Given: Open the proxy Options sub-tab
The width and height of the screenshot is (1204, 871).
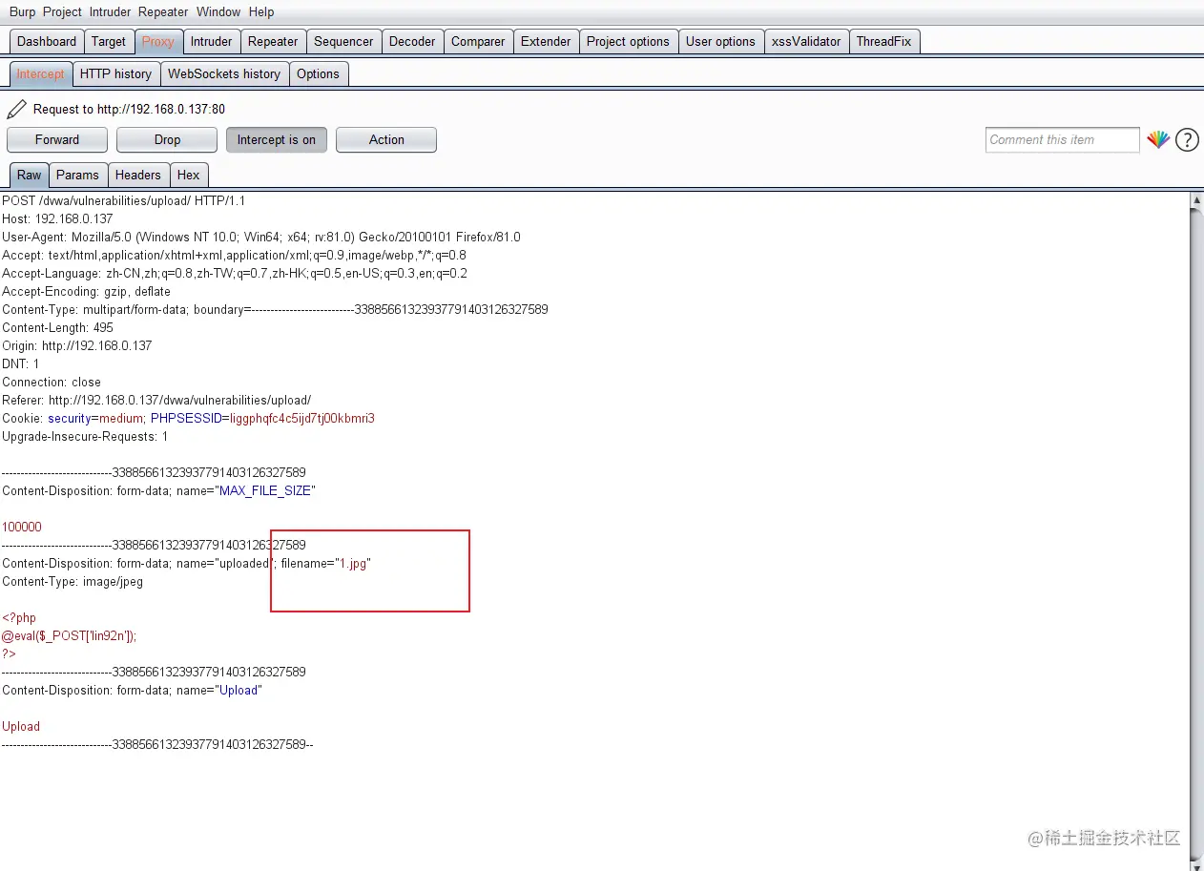Looking at the screenshot, I should point(318,73).
